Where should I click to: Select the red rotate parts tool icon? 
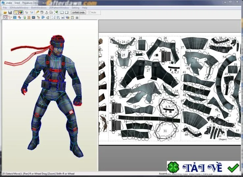pos(10,17)
